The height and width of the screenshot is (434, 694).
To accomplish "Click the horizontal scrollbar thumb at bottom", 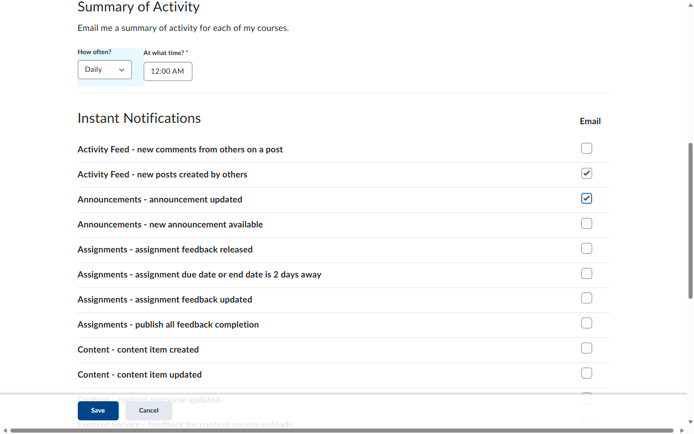I will pos(342,430).
